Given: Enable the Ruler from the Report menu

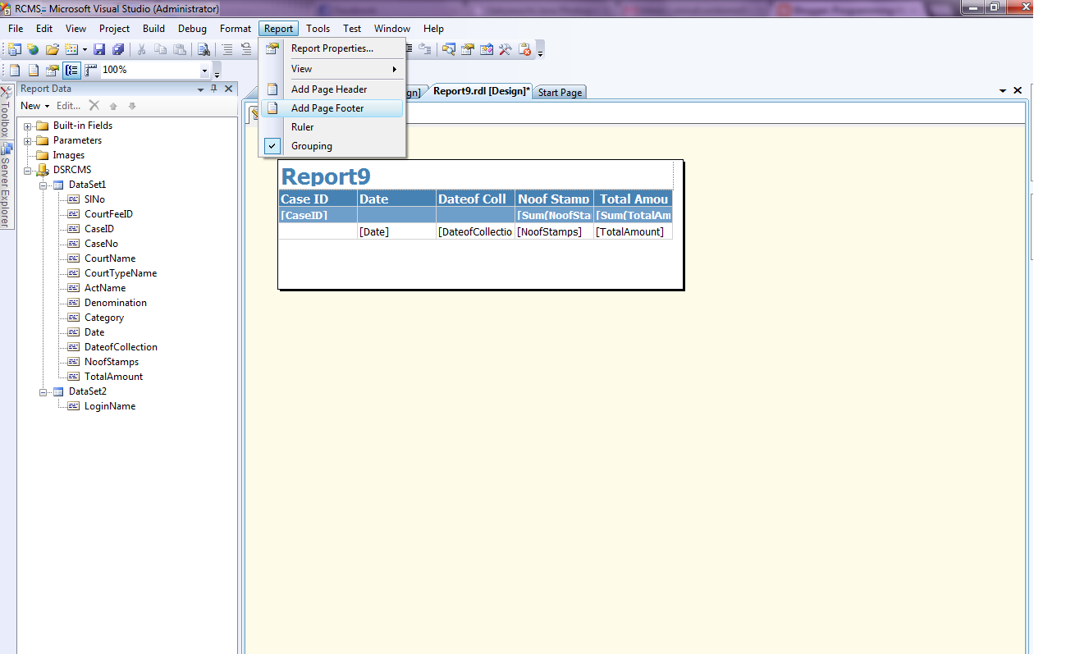Looking at the screenshot, I should pyautogui.click(x=302, y=126).
